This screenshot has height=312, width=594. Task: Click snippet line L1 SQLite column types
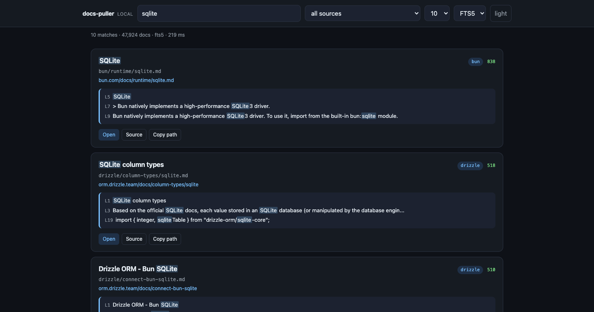(x=135, y=201)
